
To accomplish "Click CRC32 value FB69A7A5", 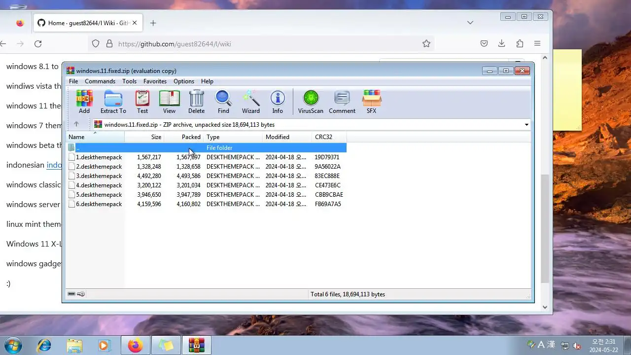I will tap(328, 204).
